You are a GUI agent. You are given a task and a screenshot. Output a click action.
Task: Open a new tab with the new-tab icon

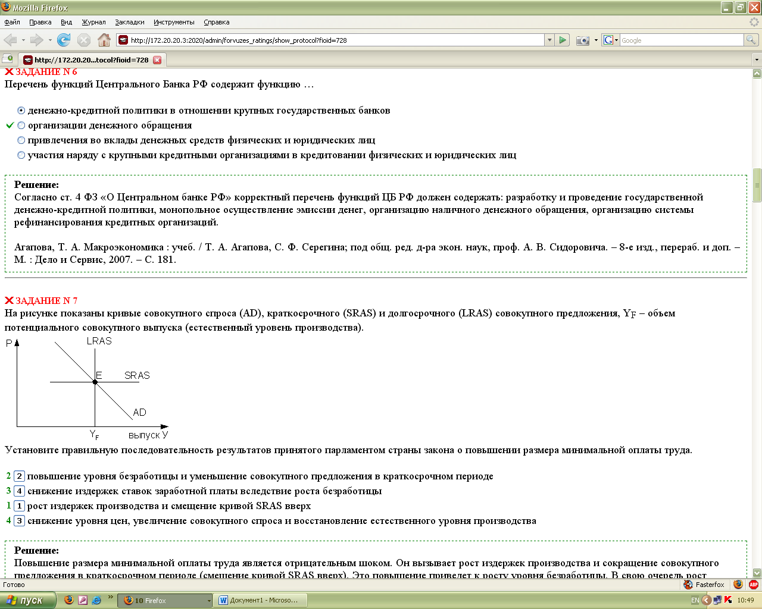click(8, 59)
